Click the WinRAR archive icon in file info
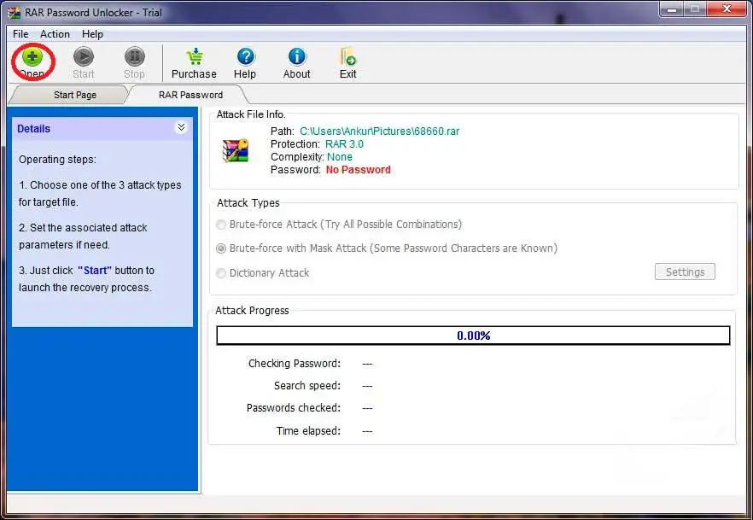753x520 pixels. (x=236, y=150)
